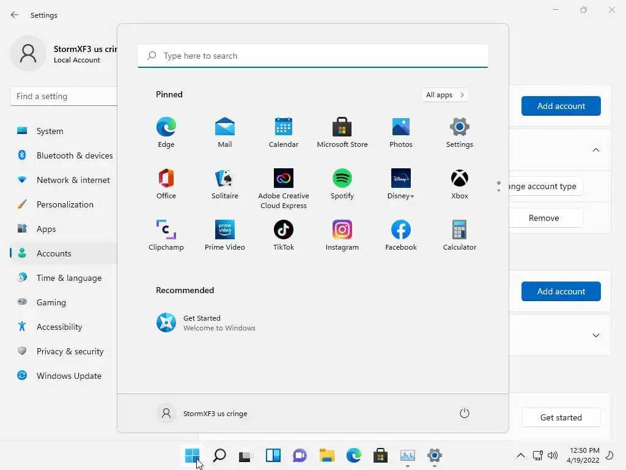The height and width of the screenshot is (470, 626).
Task: Click Change account type button
Action: (x=545, y=186)
